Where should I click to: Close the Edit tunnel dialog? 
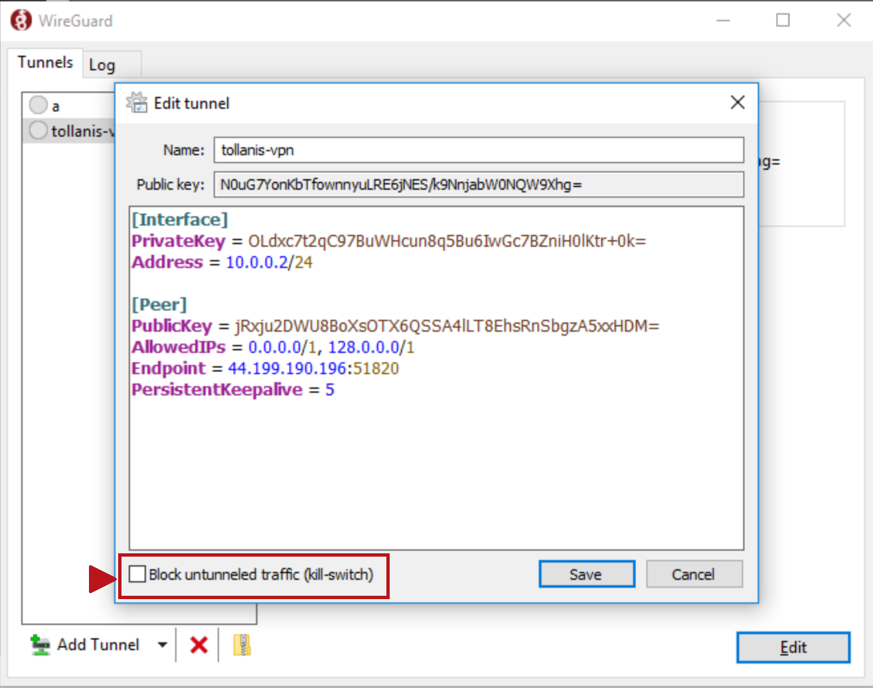coord(737,103)
